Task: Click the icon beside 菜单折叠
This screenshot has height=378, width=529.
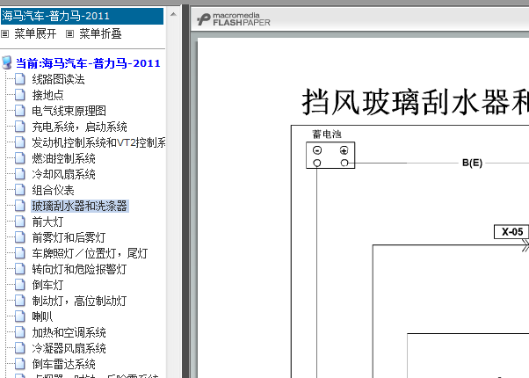Action: 69,33
